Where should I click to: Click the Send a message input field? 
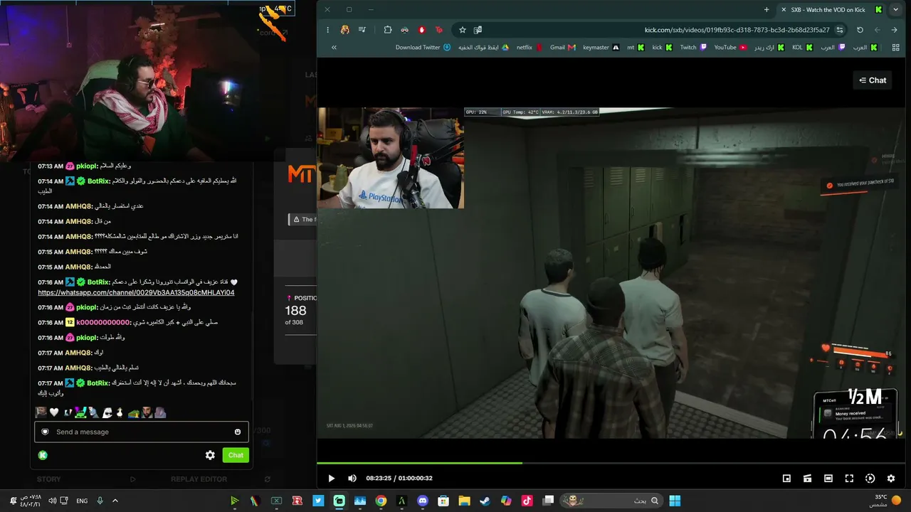pos(142,432)
